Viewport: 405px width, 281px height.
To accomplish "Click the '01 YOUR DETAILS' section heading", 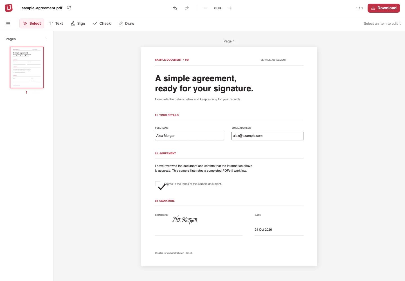I will [167, 115].
